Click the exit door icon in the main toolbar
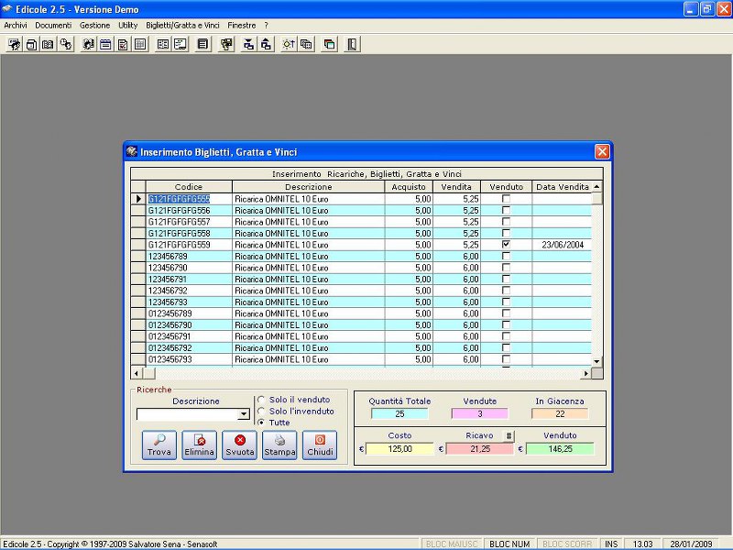Viewport: 733px width, 550px height. click(x=352, y=44)
